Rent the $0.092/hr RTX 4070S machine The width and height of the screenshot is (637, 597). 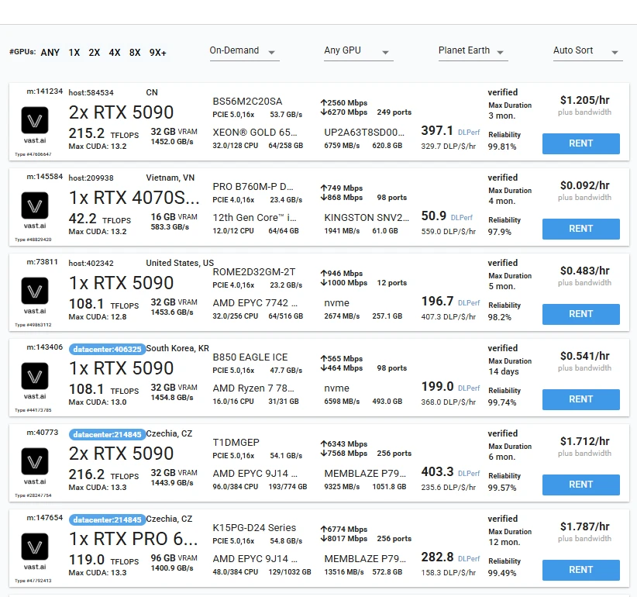pyautogui.click(x=581, y=229)
